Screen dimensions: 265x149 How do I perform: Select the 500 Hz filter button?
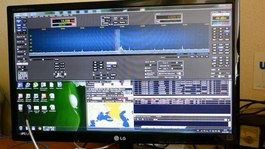pyautogui.click(x=221, y=60)
